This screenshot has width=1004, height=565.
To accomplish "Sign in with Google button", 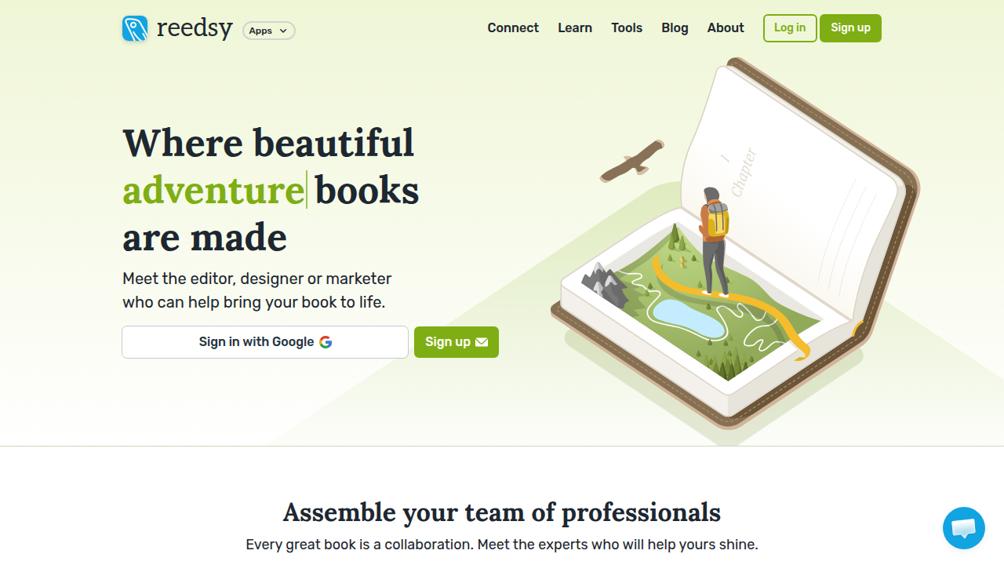I will pos(265,342).
